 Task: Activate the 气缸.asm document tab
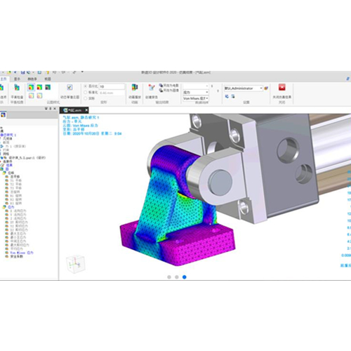tap(74, 110)
